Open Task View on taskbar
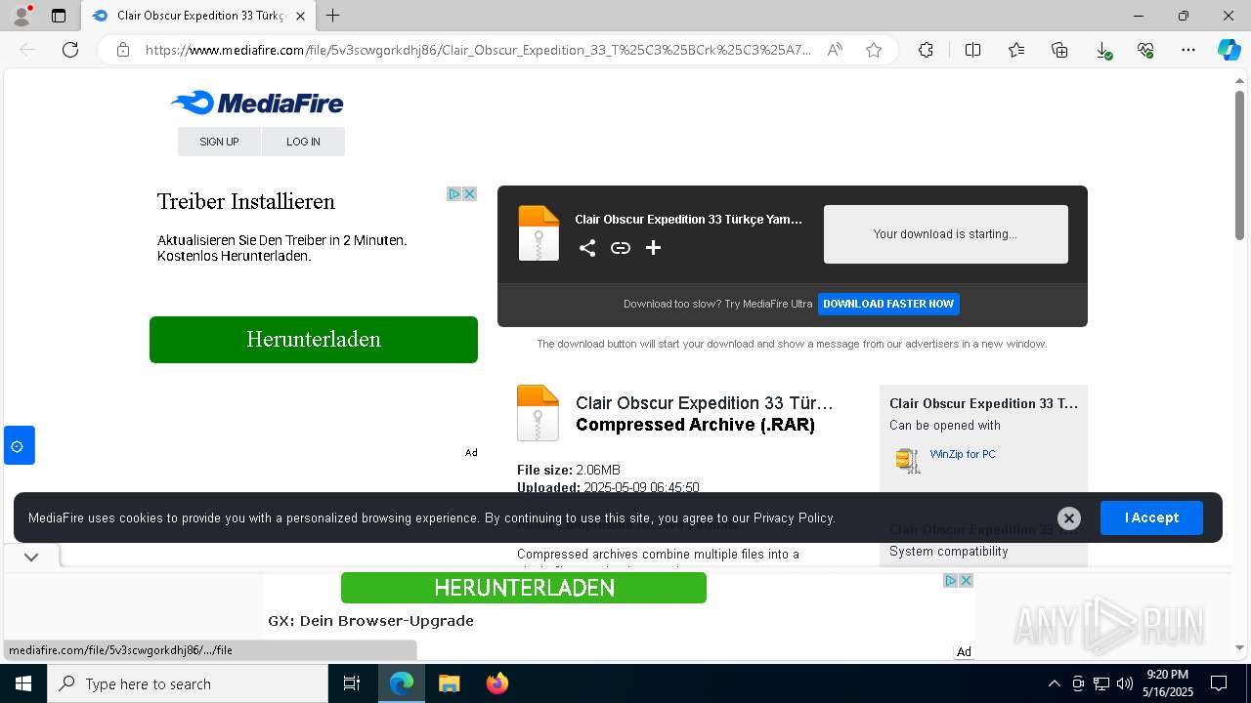This screenshot has width=1251, height=703. (x=352, y=683)
